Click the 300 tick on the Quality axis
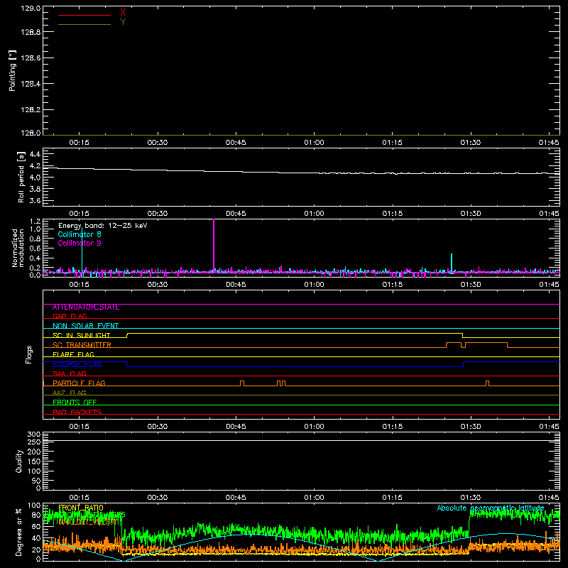The image size is (568, 568). 34,435
